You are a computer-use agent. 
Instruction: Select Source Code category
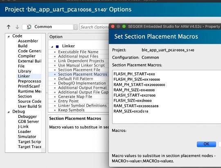point(29,102)
